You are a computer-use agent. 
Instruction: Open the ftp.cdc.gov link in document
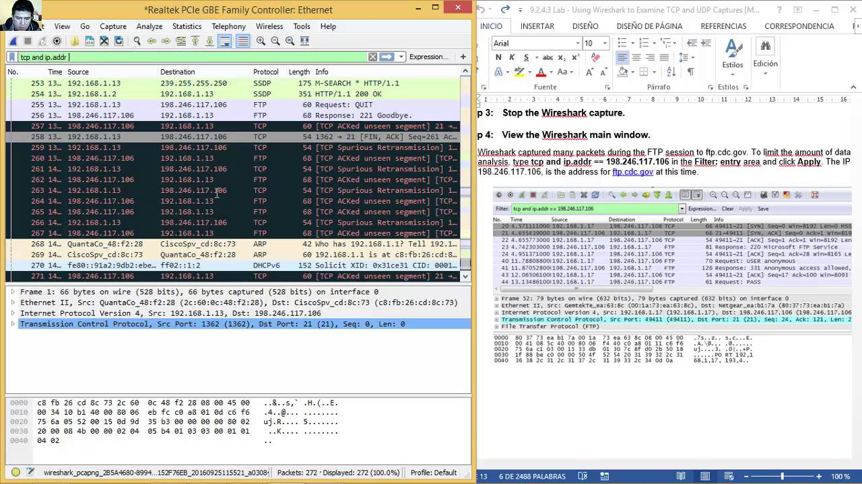[632, 172]
